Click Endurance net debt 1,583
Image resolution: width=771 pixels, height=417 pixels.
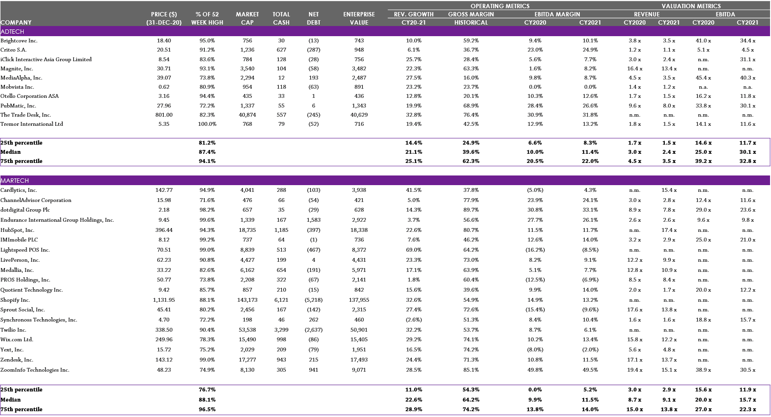click(314, 220)
